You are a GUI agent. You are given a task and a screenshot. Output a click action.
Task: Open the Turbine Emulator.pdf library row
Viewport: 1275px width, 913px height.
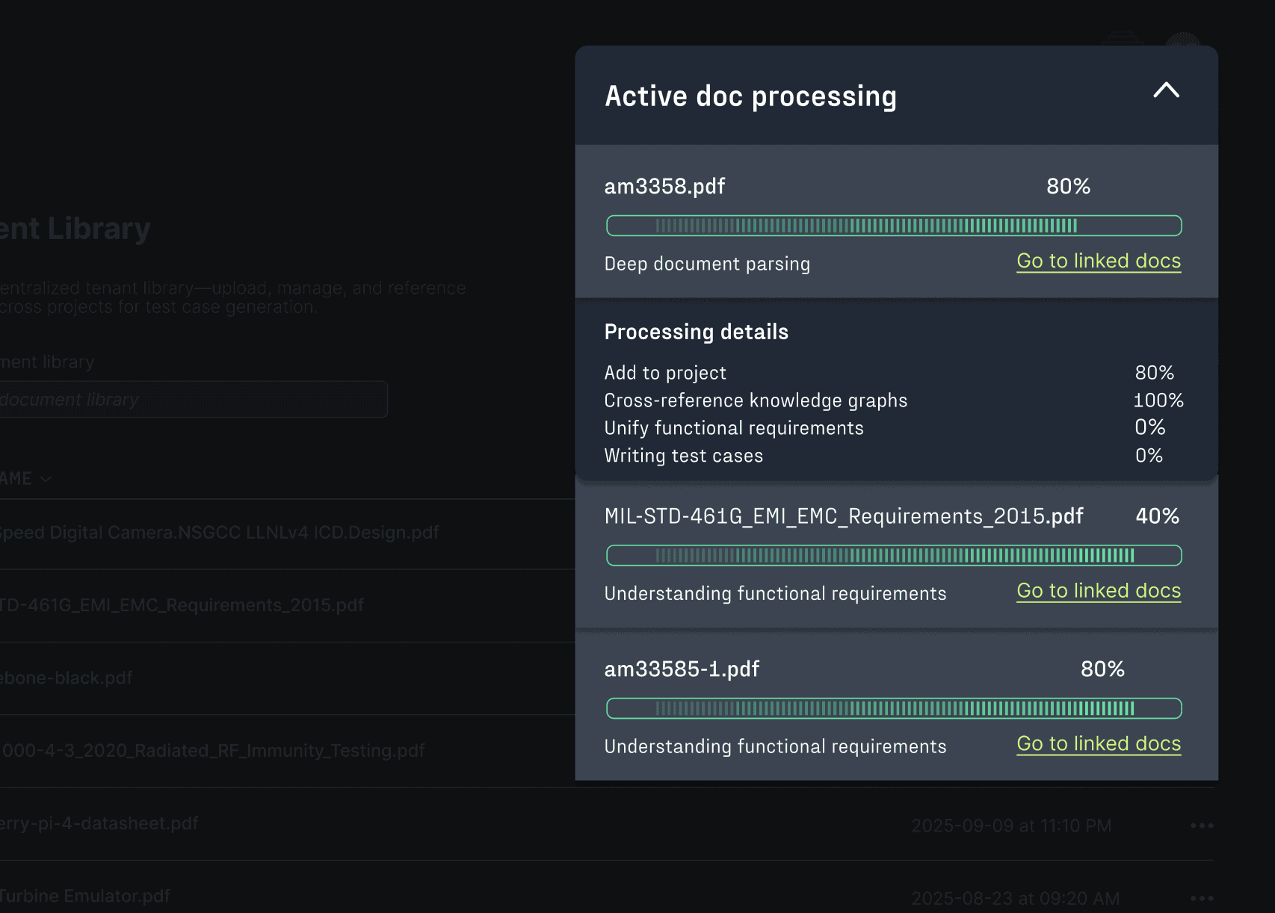click(x=85, y=896)
